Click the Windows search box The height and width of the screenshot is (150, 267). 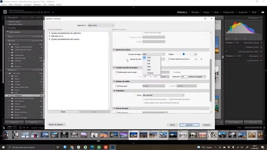(x=30, y=147)
